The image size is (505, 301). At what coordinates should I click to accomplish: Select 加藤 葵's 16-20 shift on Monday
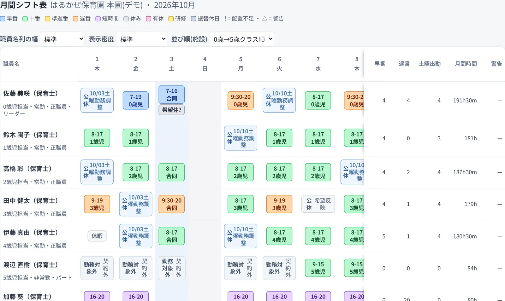241,296
